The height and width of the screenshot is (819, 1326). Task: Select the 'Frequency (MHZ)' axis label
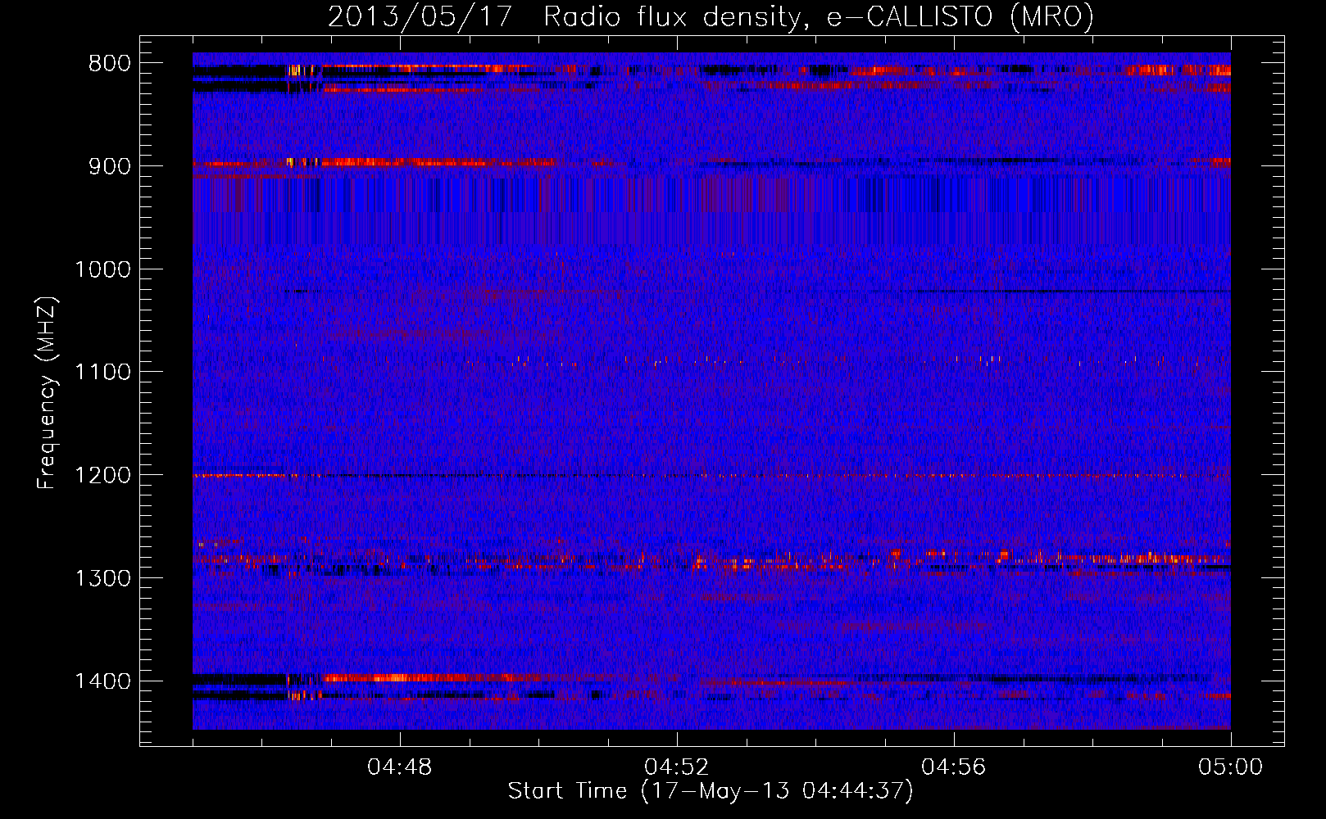(x=47, y=392)
